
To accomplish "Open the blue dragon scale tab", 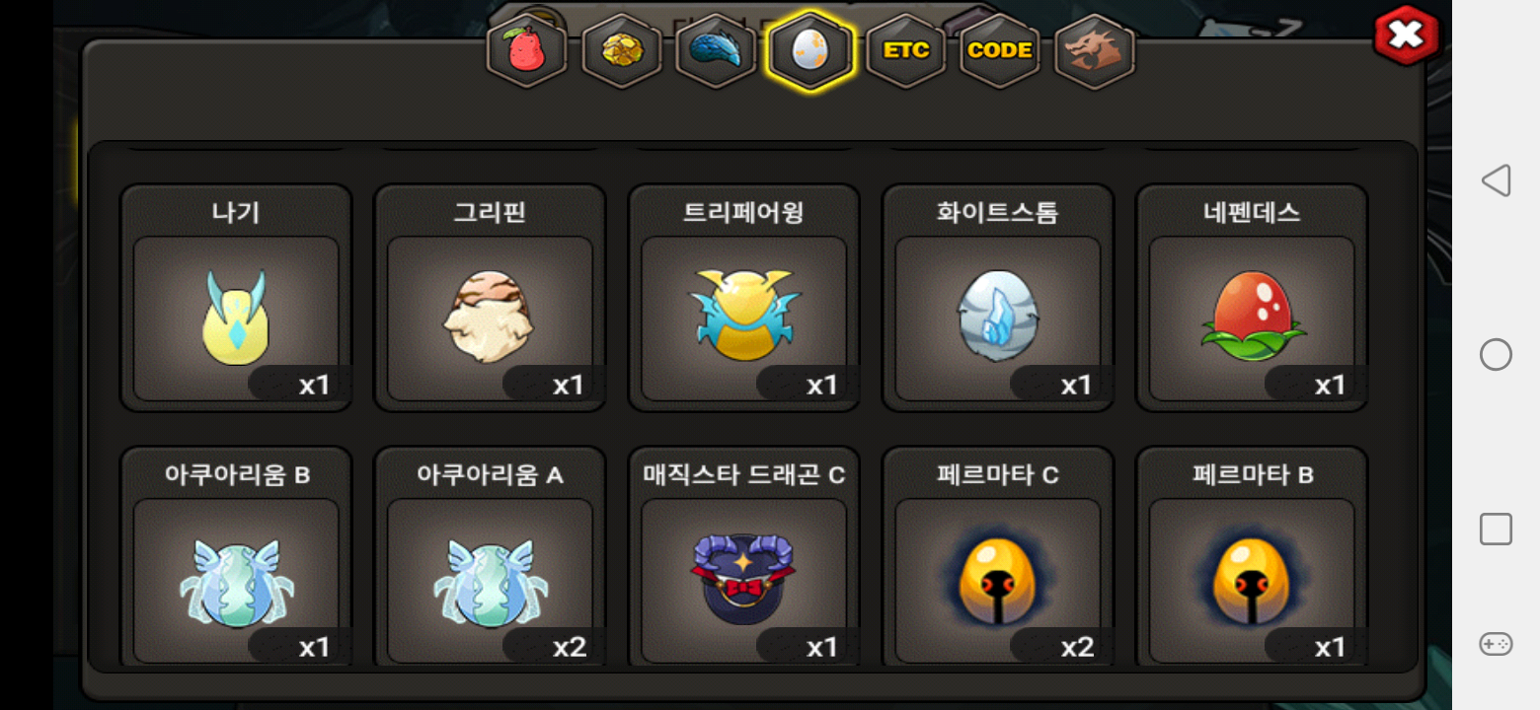I will click(716, 50).
